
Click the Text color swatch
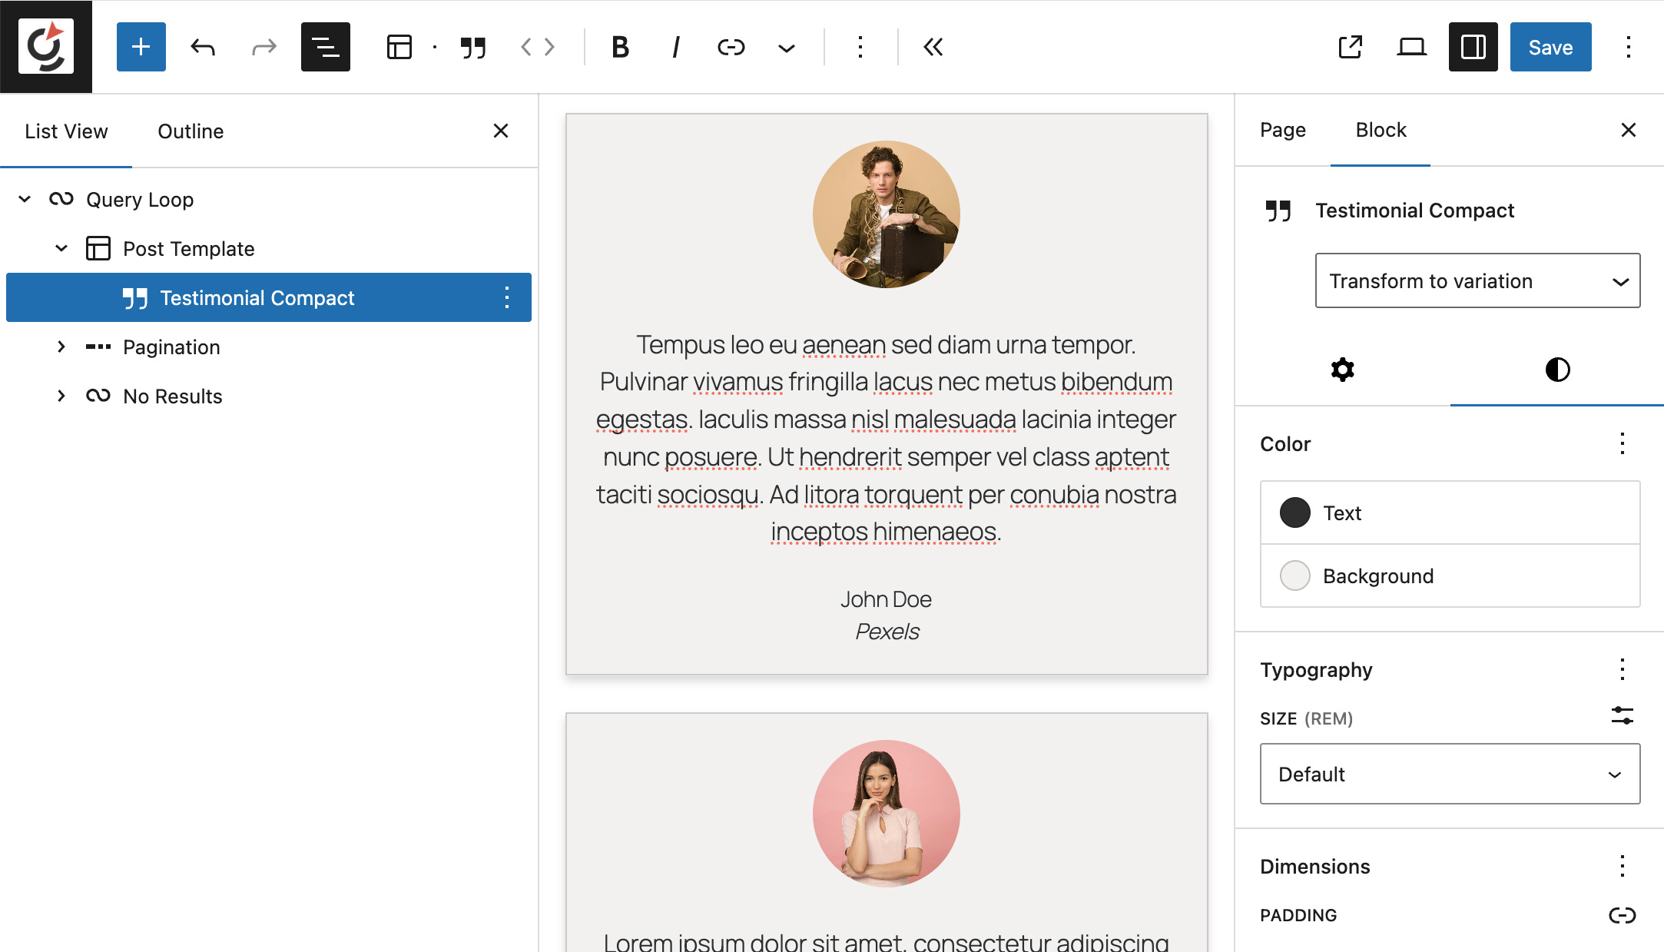pos(1295,512)
